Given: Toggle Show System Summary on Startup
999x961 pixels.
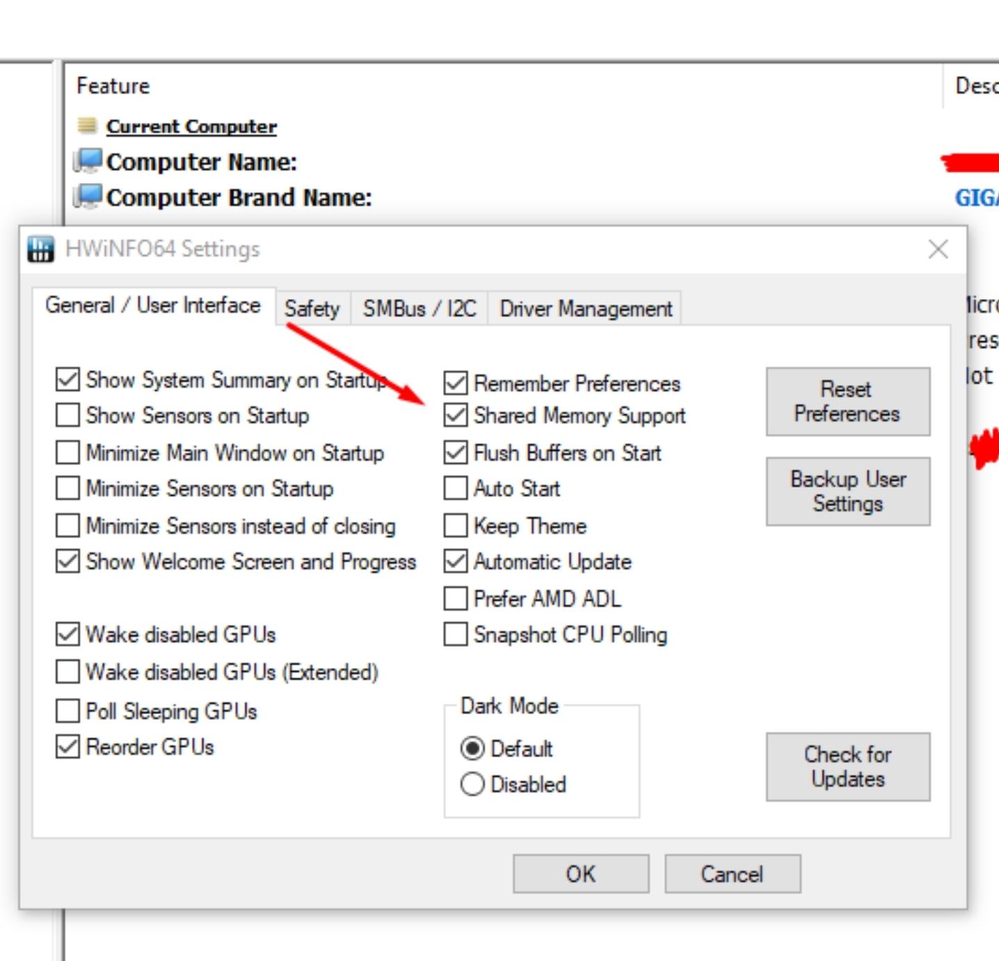Looking at the screenshot, I should [x=67, y=380].
